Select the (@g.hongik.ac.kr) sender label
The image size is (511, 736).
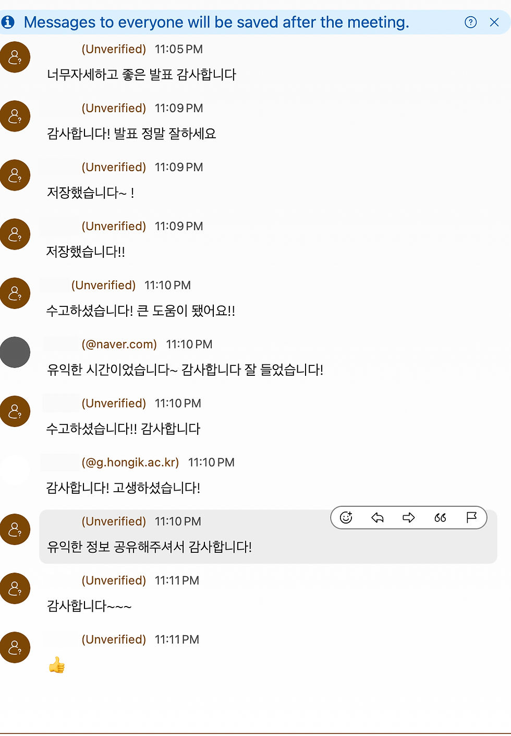tap(130, 462)
